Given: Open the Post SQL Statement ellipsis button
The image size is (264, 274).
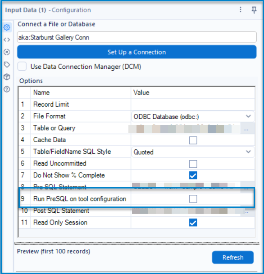Looking at the screenshot, I should pos(247,212).
